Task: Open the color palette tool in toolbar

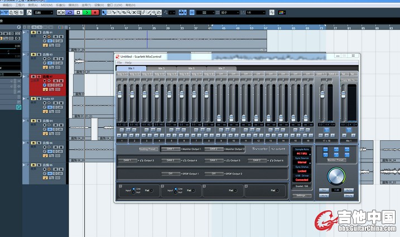Action: tap(281, 12)
